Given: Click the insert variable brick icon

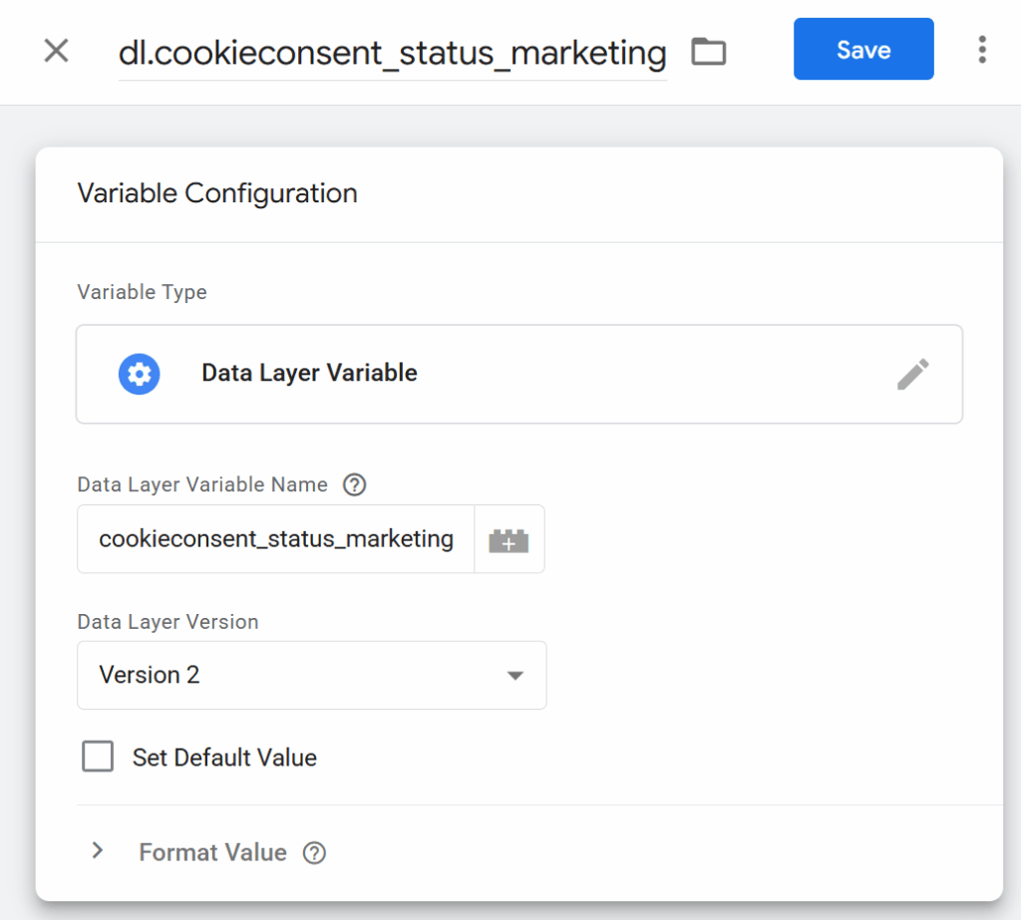Looking at the screenshot, I should (509, 540).
